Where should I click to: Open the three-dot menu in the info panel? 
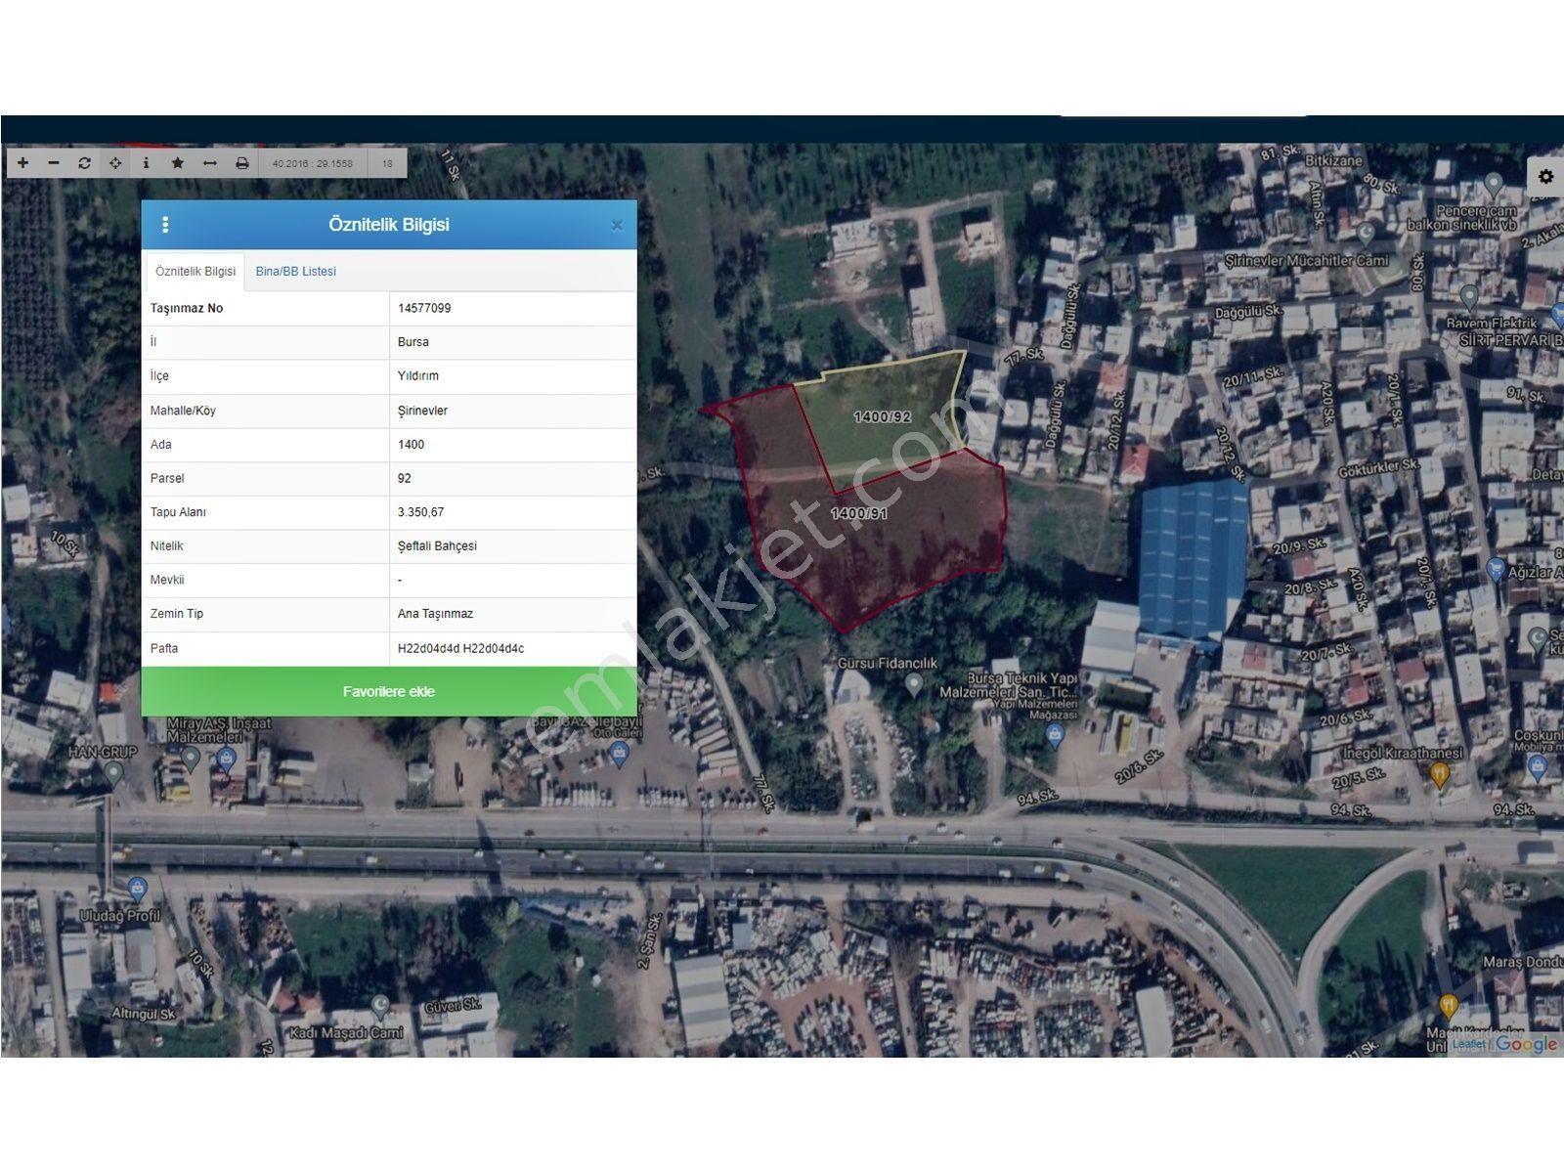pos(165,225)
